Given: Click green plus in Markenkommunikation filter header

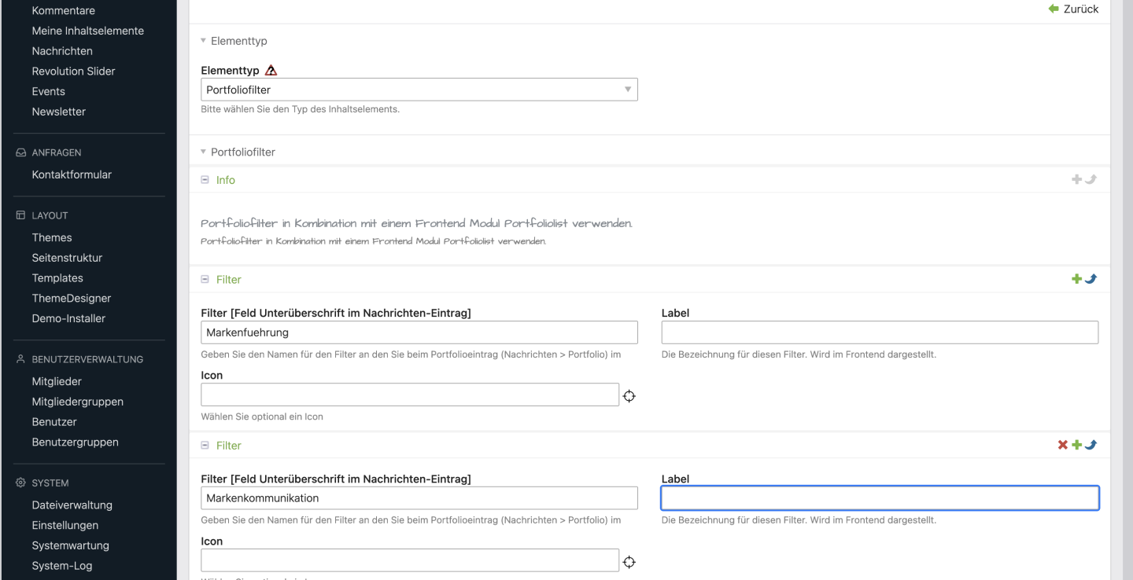Looking at the screenshot, I should tap(1076, 445).
